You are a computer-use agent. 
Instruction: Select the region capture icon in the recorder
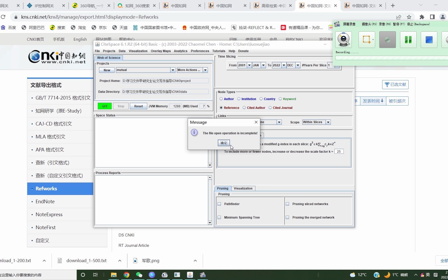(x=366, y=39)
